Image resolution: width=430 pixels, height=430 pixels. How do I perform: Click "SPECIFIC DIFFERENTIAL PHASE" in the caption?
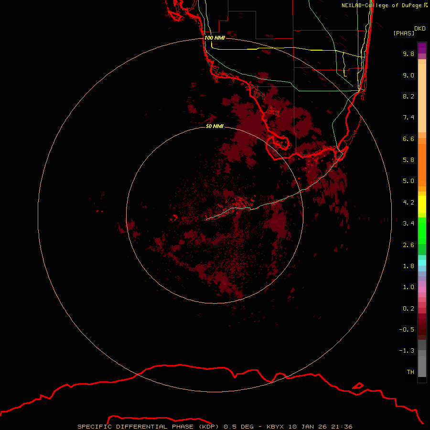click(x=136, y=427)
